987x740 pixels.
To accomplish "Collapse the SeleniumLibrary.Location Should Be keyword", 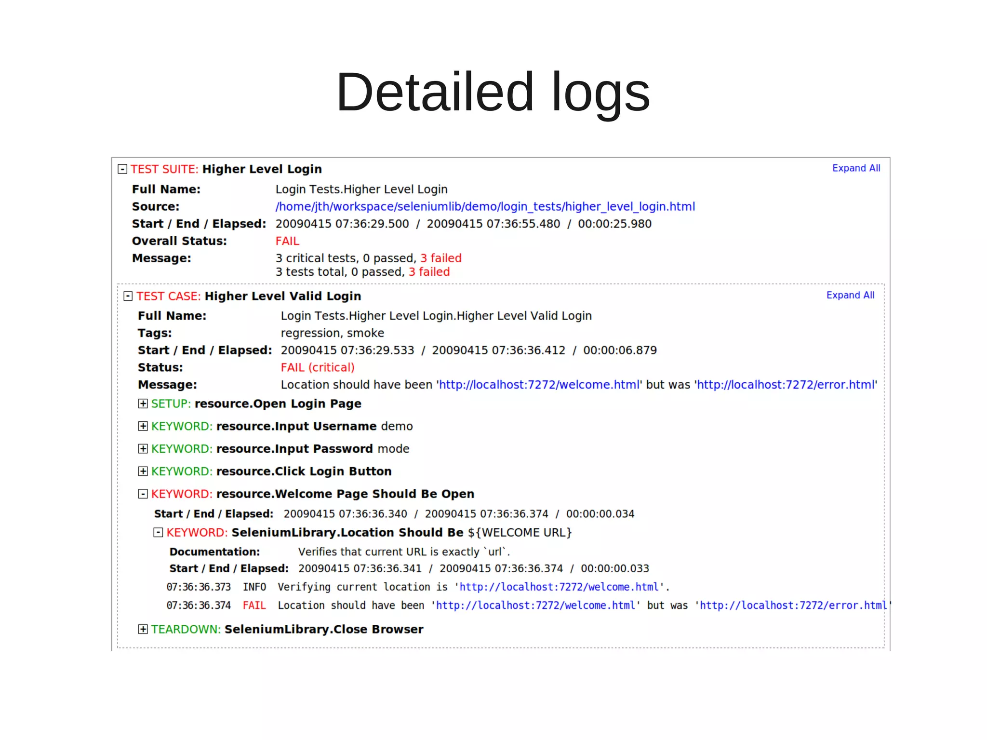I will (158, 532).
